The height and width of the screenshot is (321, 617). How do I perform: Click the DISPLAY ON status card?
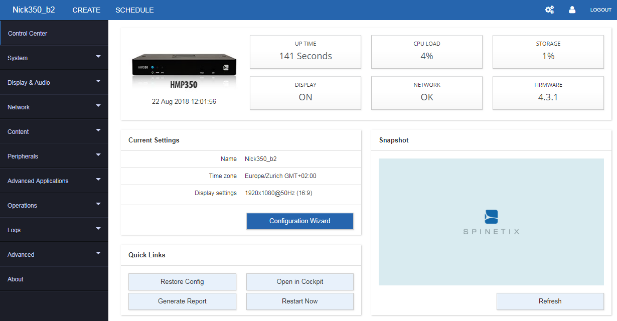305,93
